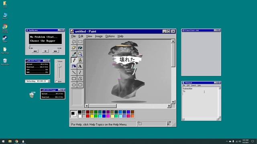Pick the white palette swatch
Screen dimensions: 257x144
pyautogui.click(x=80, y=116)
